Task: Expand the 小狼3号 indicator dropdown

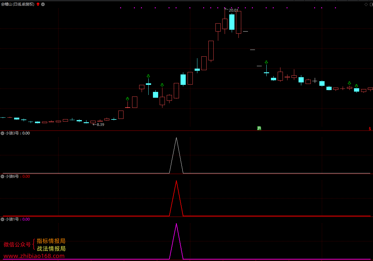Action: click(x=3, y=133)
